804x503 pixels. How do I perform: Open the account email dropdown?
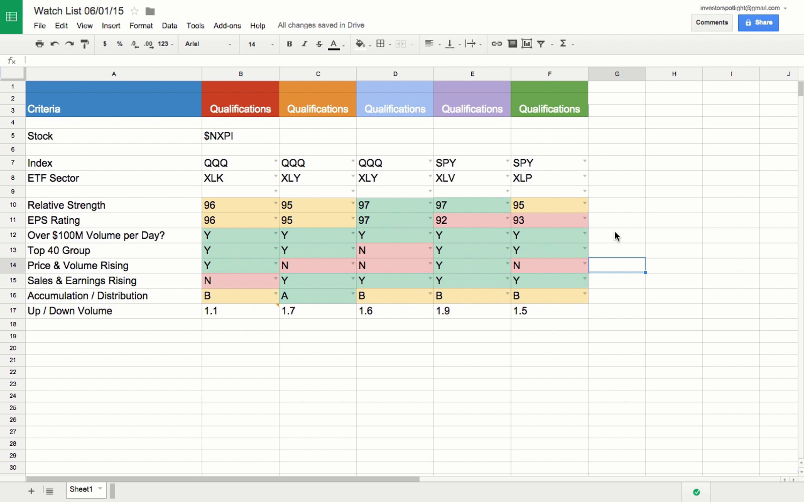[785, 8]
